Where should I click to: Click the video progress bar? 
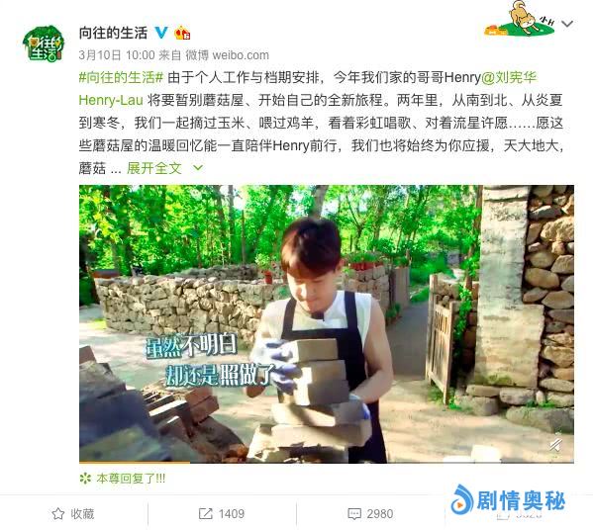coord(327,462)
